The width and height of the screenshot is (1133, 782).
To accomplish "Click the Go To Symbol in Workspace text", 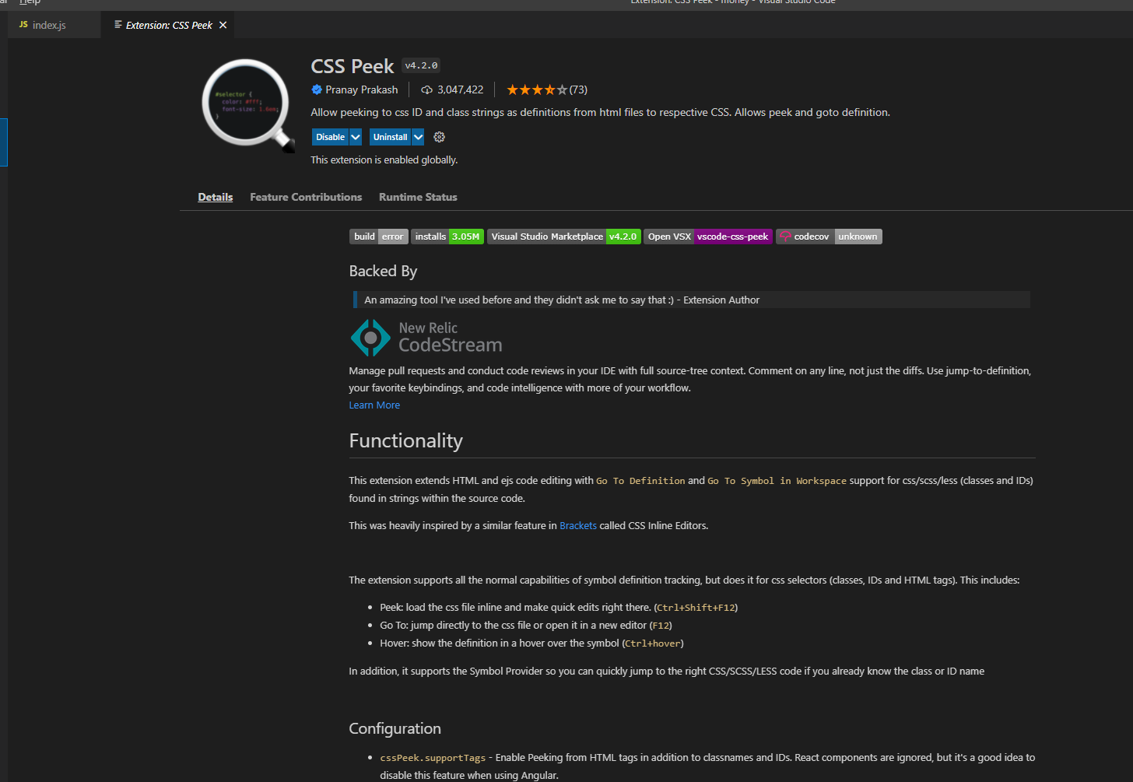I will tap(777, 481).
